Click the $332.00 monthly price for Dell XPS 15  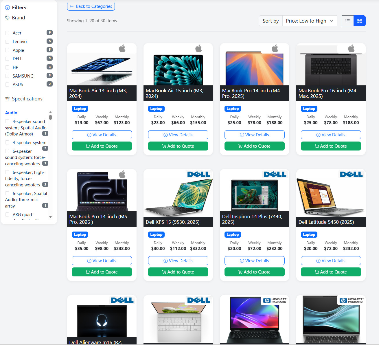click(198, 249)
